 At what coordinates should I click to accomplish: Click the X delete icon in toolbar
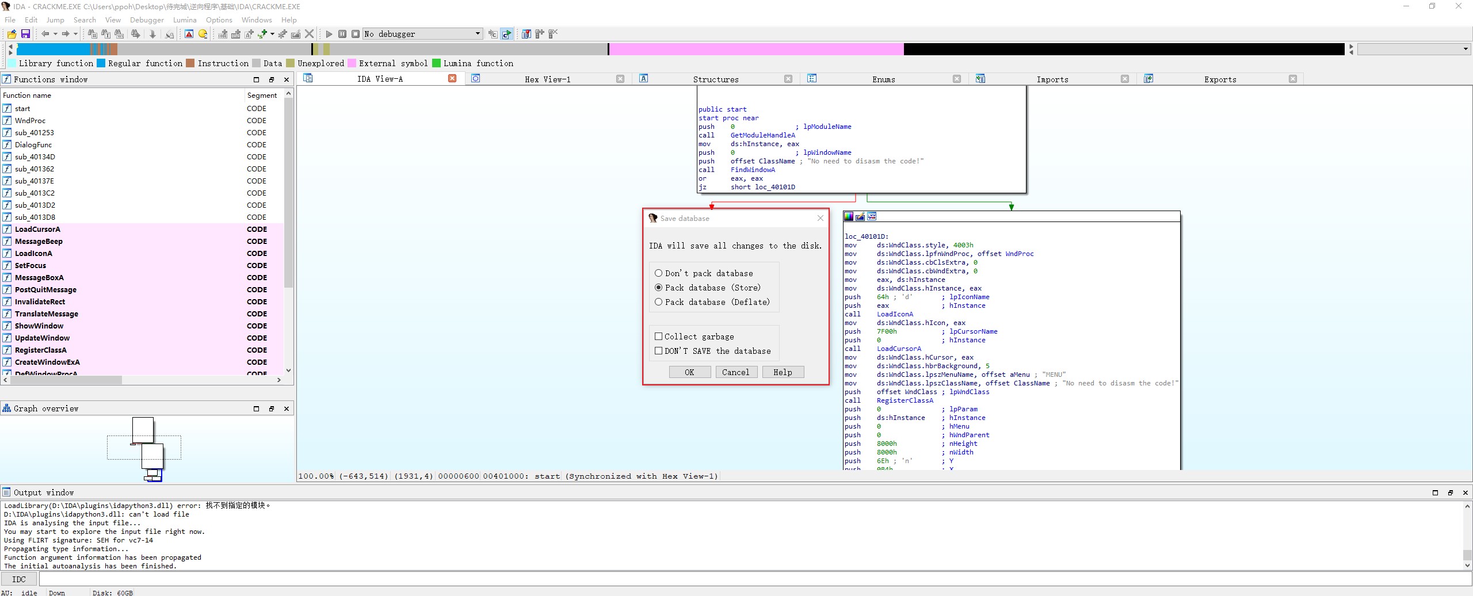tap(310, 34)
